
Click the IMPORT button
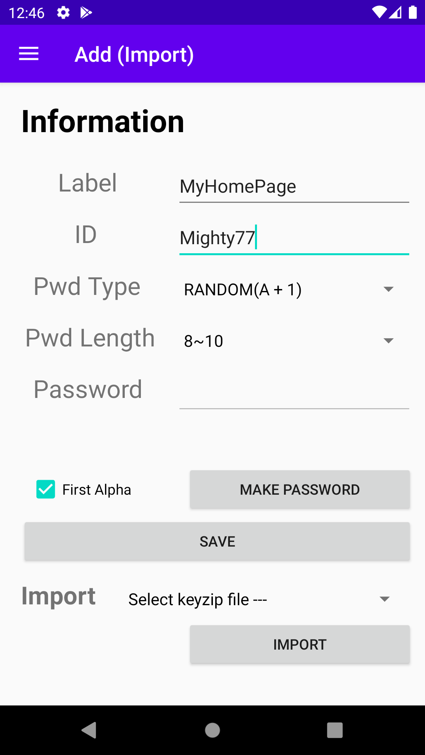coord(300,645)
